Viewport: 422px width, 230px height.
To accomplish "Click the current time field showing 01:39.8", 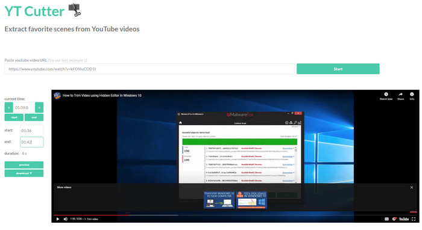I will tap(24, 108).
